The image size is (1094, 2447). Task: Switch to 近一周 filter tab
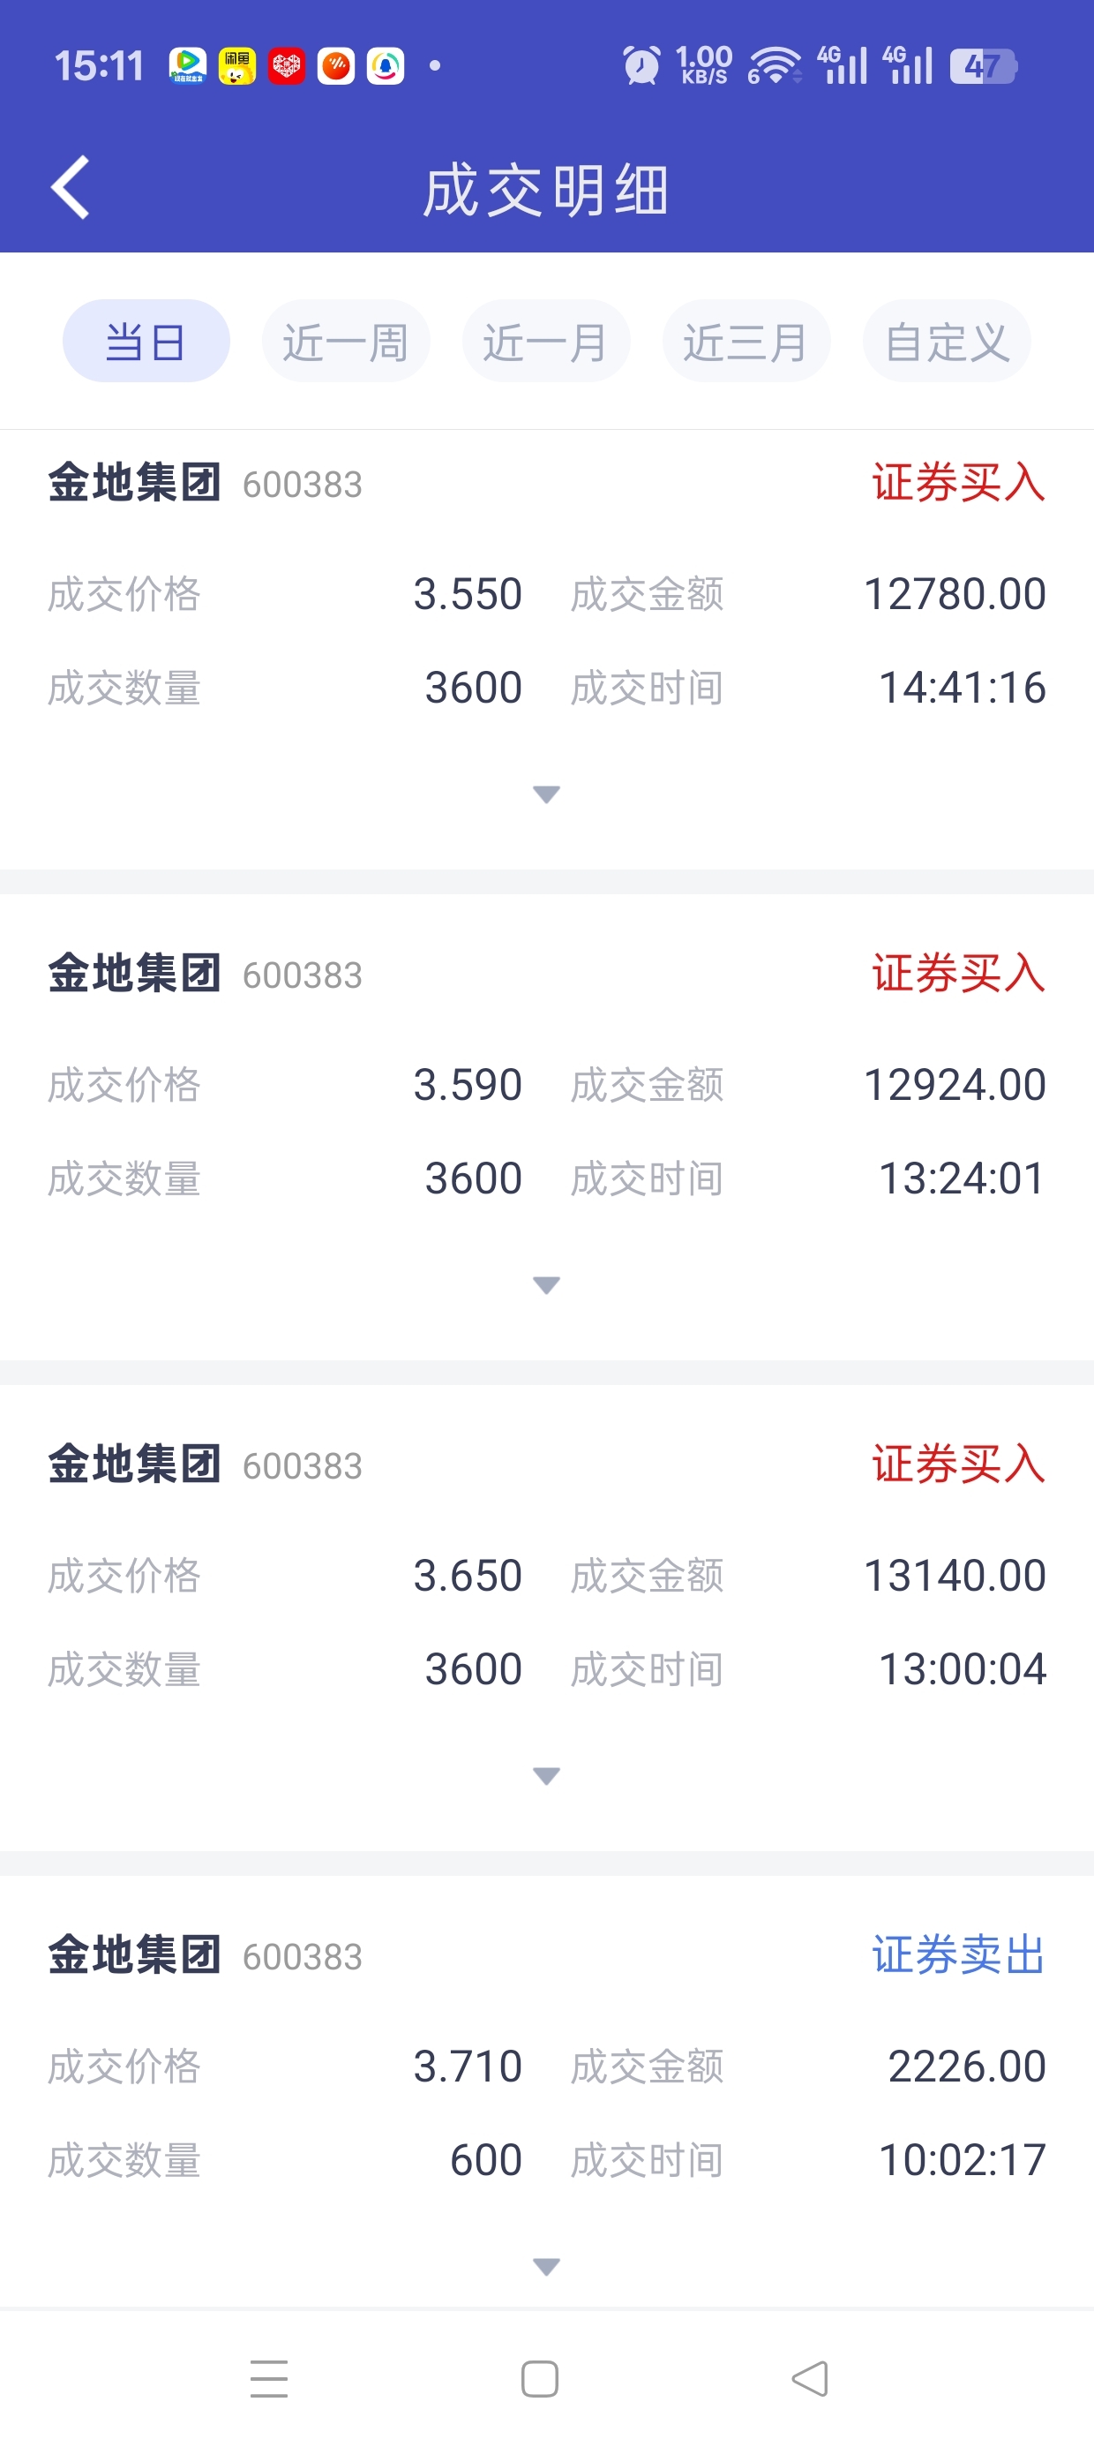(x=346, y=341)
